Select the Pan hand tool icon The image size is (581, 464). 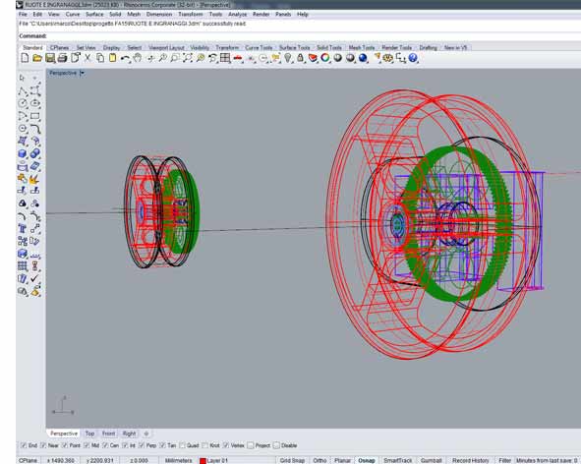[x=138, y=58]
